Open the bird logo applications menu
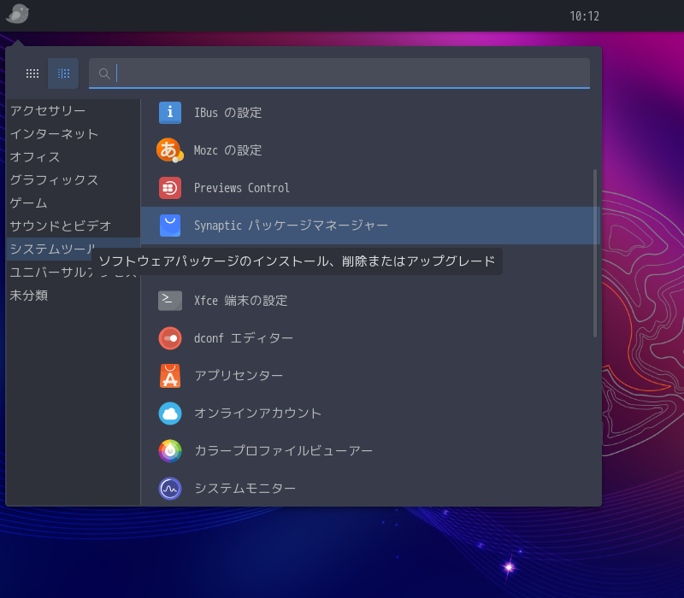 (x=17, y=14)
